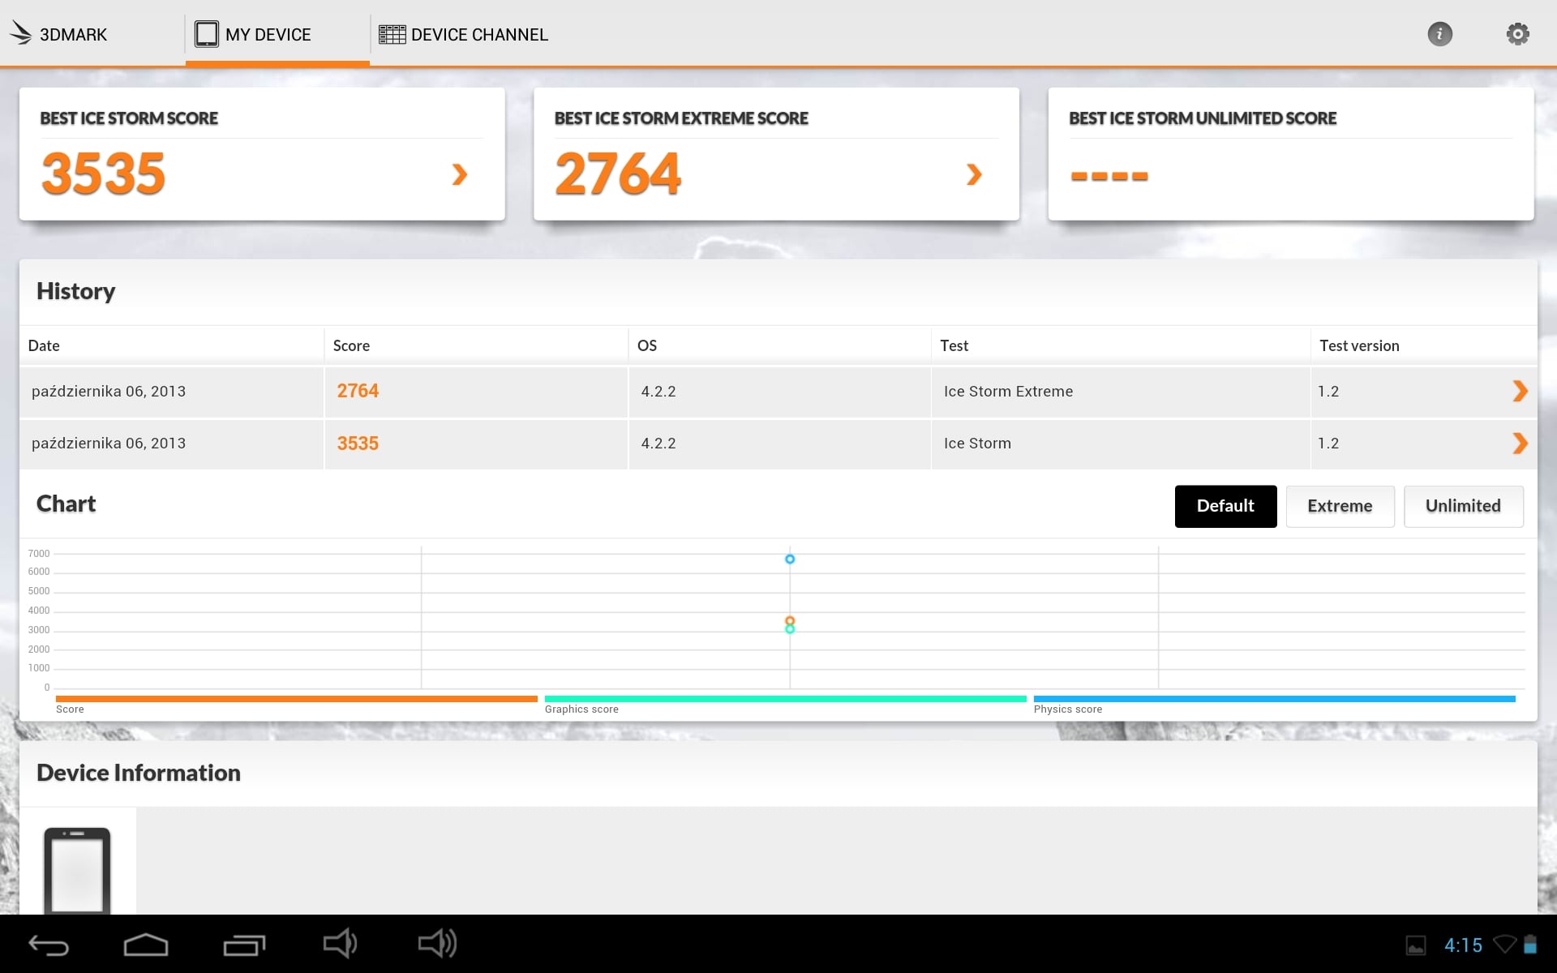Screen dimensions: 1557x973
Task: Click the History heading
Action: 76,291
